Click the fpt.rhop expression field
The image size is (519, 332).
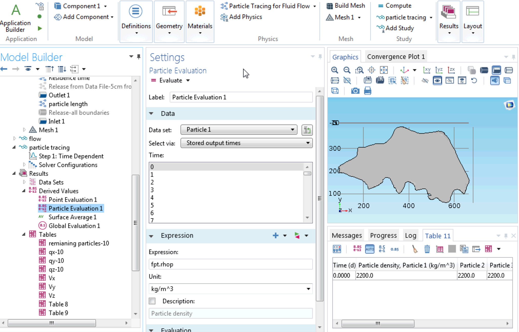pos(230,264)
